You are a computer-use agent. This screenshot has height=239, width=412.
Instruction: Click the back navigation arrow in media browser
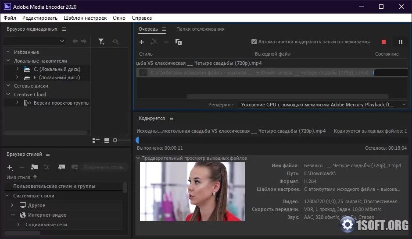click(75, 41)
